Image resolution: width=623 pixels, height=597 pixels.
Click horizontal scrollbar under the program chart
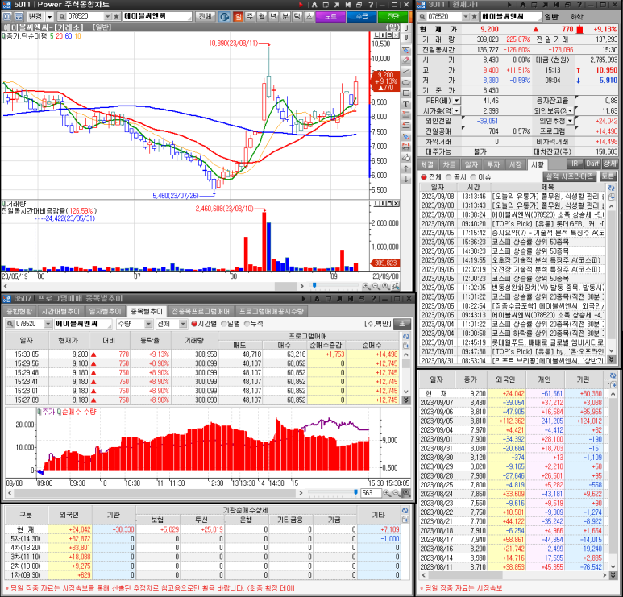pos(154,493)
